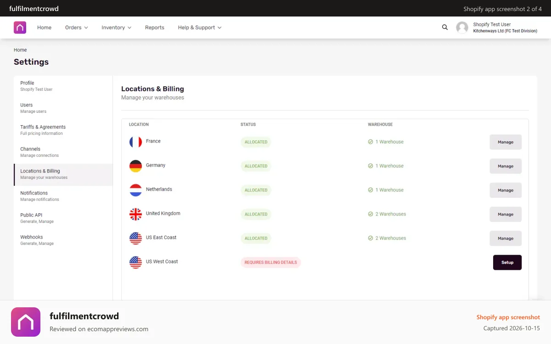551x344 pixels.
Task: Click the Germany location name
Action: tap(156, 165)
